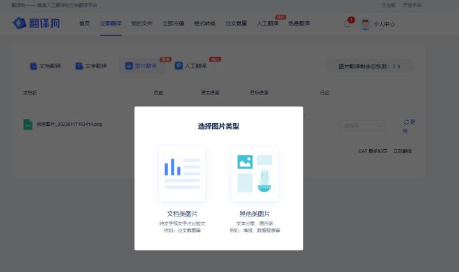
Task: Click the 翻译狗 logo
Action: [x=36, y=23]
